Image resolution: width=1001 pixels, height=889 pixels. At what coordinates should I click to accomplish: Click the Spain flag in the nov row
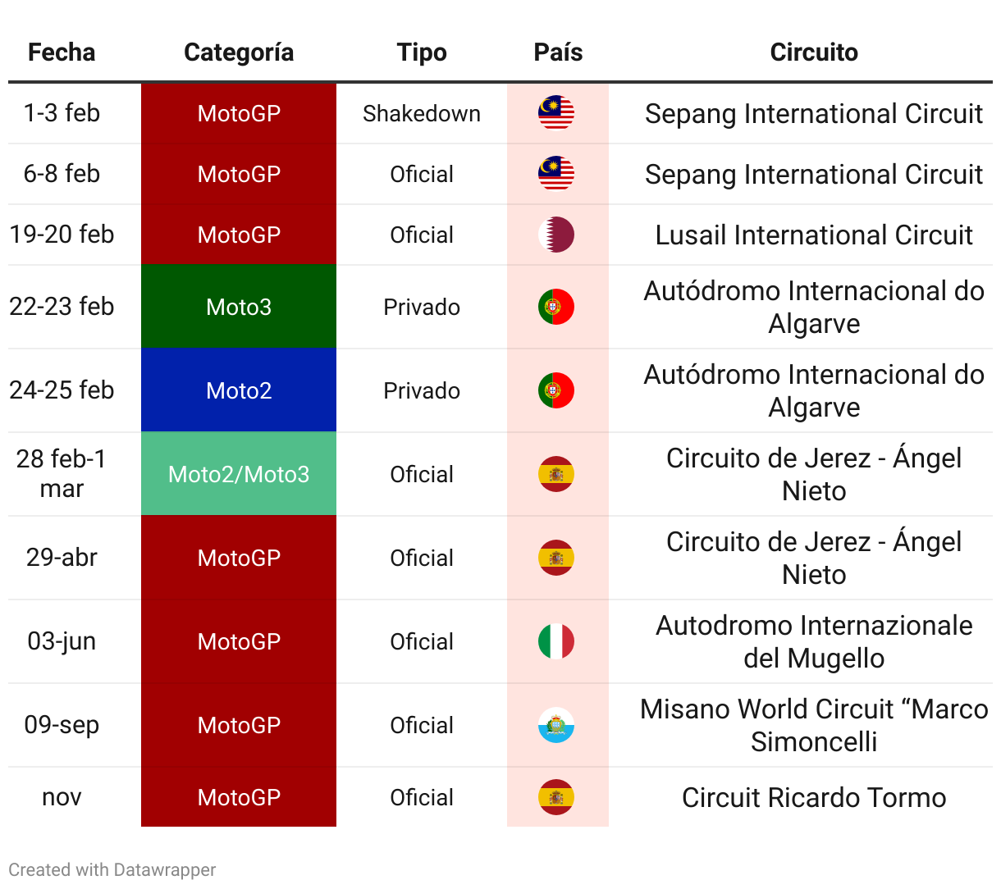click(556, 797)
